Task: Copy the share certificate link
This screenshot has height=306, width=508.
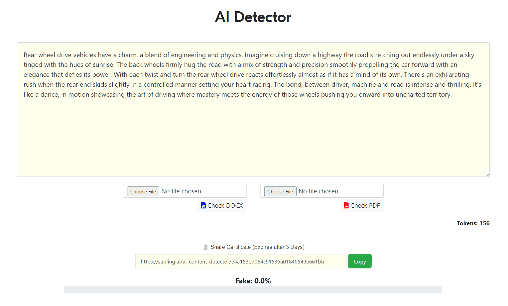Action: point(360,261)
